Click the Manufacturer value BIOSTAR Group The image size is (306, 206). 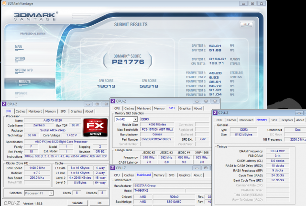[x=172, y=185]
